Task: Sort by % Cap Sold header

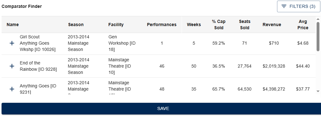Action: pos(219,25)
